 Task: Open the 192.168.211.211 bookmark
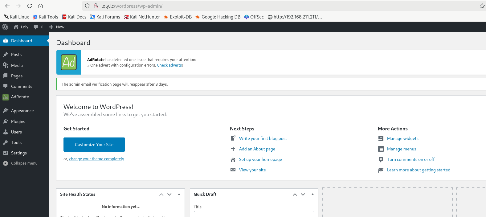[x=295, y=17]
